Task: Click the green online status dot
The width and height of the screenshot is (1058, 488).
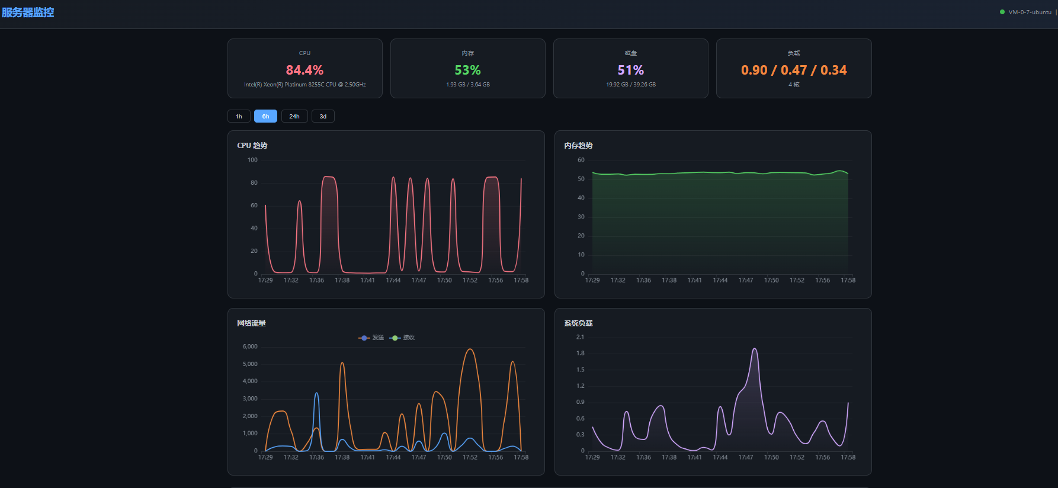Action: coord(1002,12)
